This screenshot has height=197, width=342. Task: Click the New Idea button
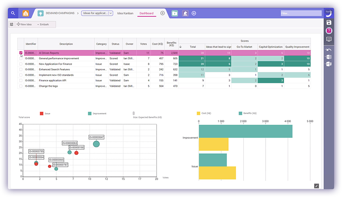pyautogui.click(x=24, y=24)
